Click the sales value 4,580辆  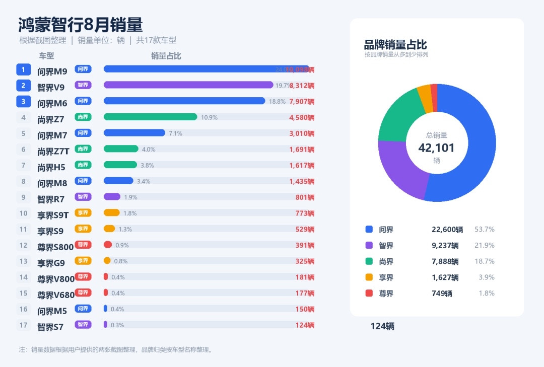302,118
